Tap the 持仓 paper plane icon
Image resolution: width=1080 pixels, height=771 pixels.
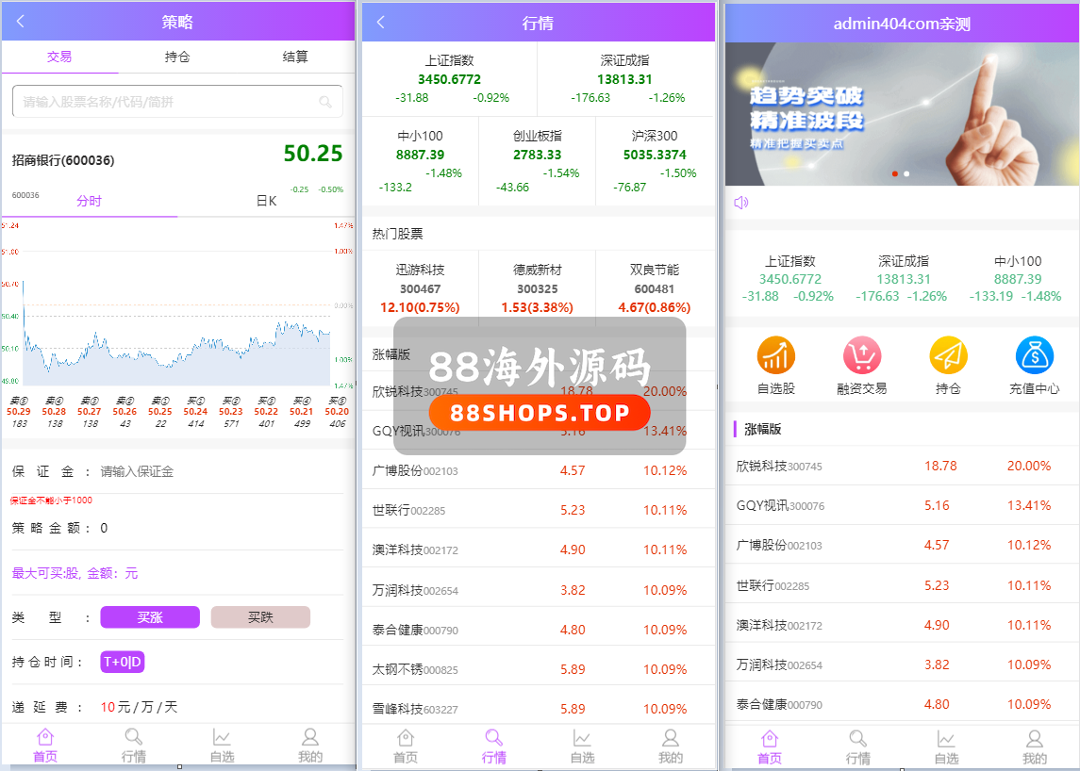tap(948, 355)
